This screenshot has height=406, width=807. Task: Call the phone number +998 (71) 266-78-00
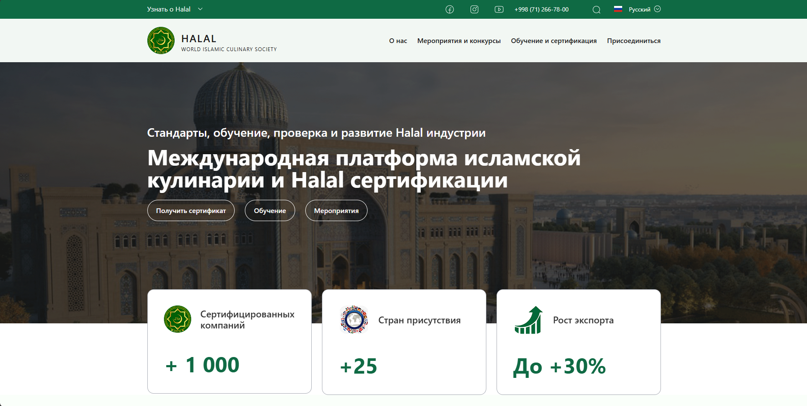(x=542, y=9)
